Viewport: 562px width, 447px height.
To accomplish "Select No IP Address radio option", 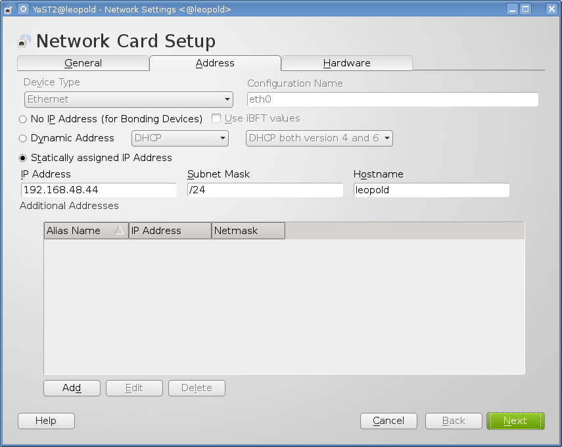I will [23, 119].
